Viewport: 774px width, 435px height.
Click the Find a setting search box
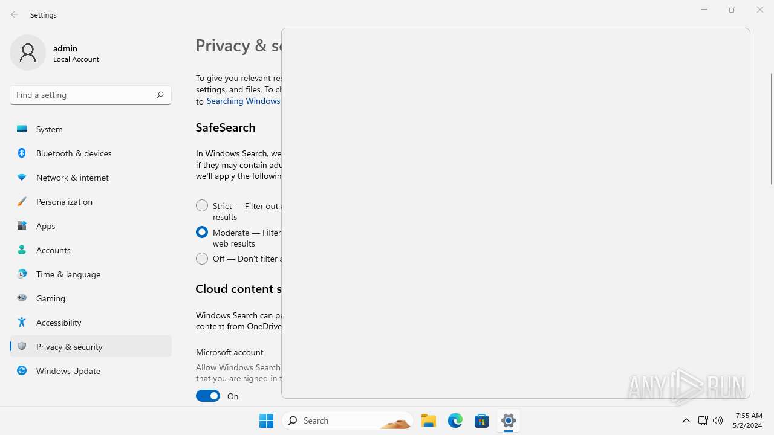coord(91,95)
